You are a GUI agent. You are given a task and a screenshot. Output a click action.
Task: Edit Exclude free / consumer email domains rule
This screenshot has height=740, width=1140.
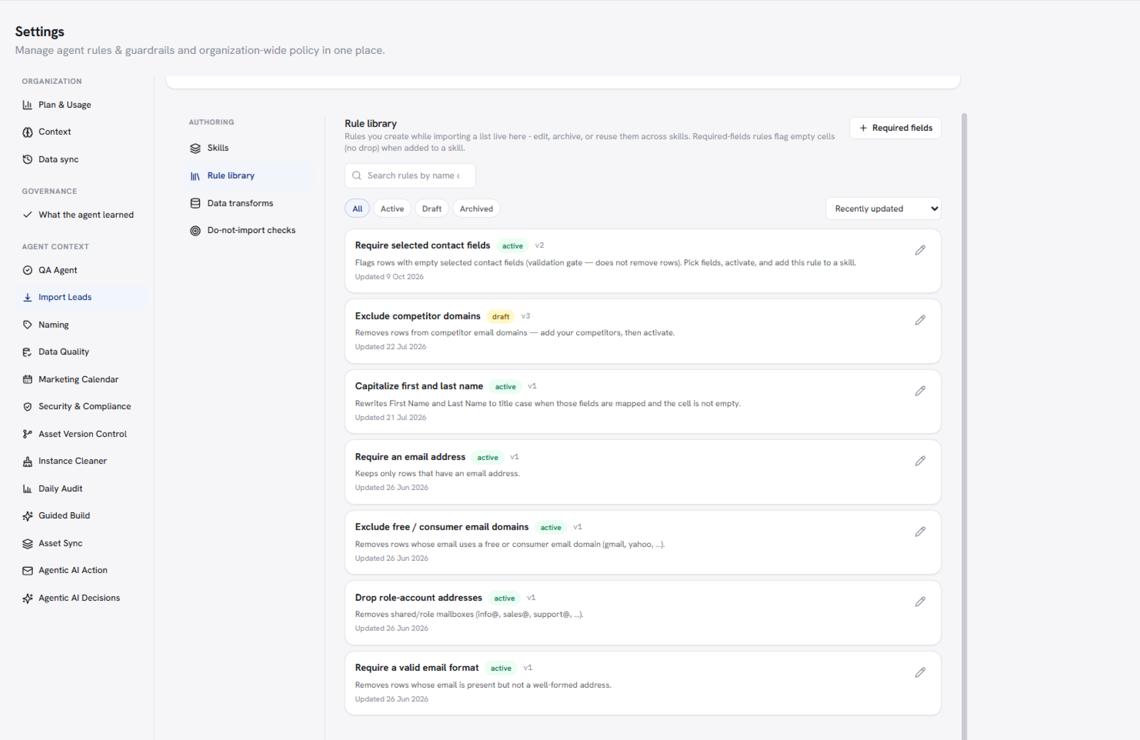[x=920, y=532]
